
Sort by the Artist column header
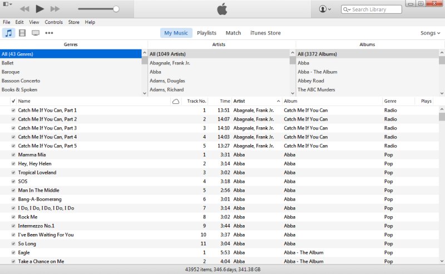257,101
